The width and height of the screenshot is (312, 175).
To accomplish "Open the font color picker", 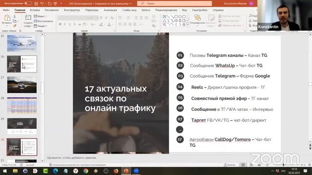I will click(109, 24).
